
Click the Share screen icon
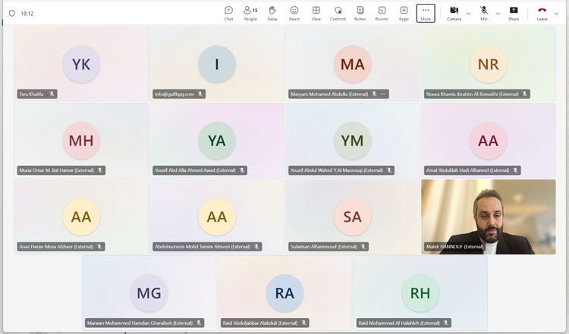514,13
